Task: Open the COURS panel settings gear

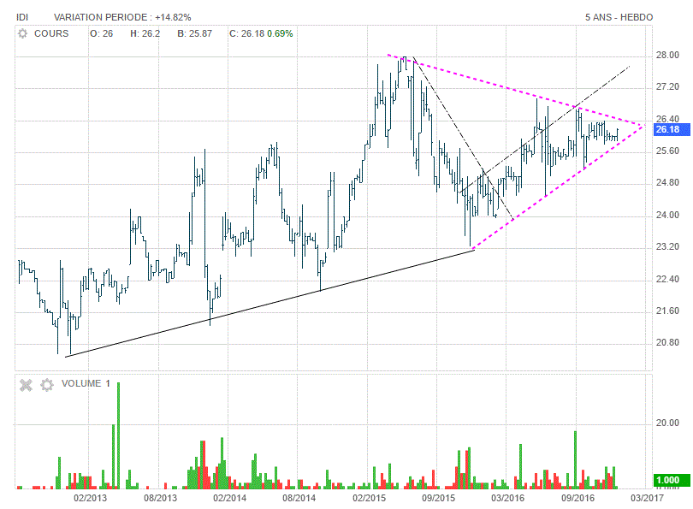Action: (22, 33)
